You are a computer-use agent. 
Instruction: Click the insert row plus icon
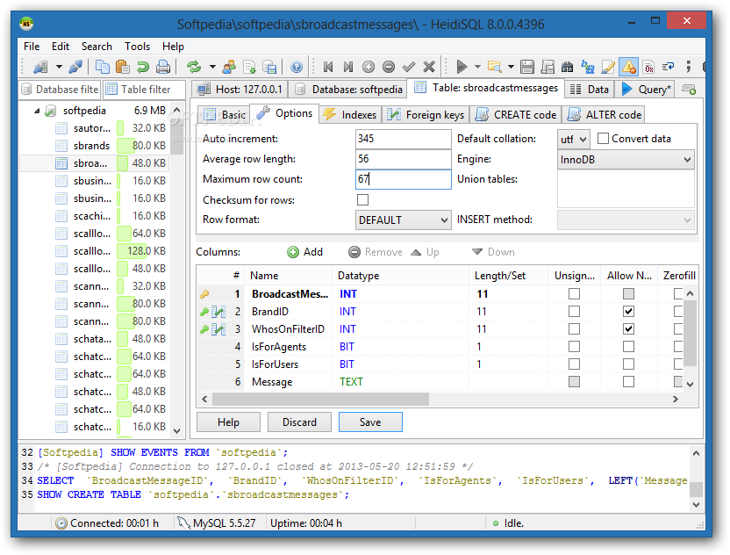369,67
